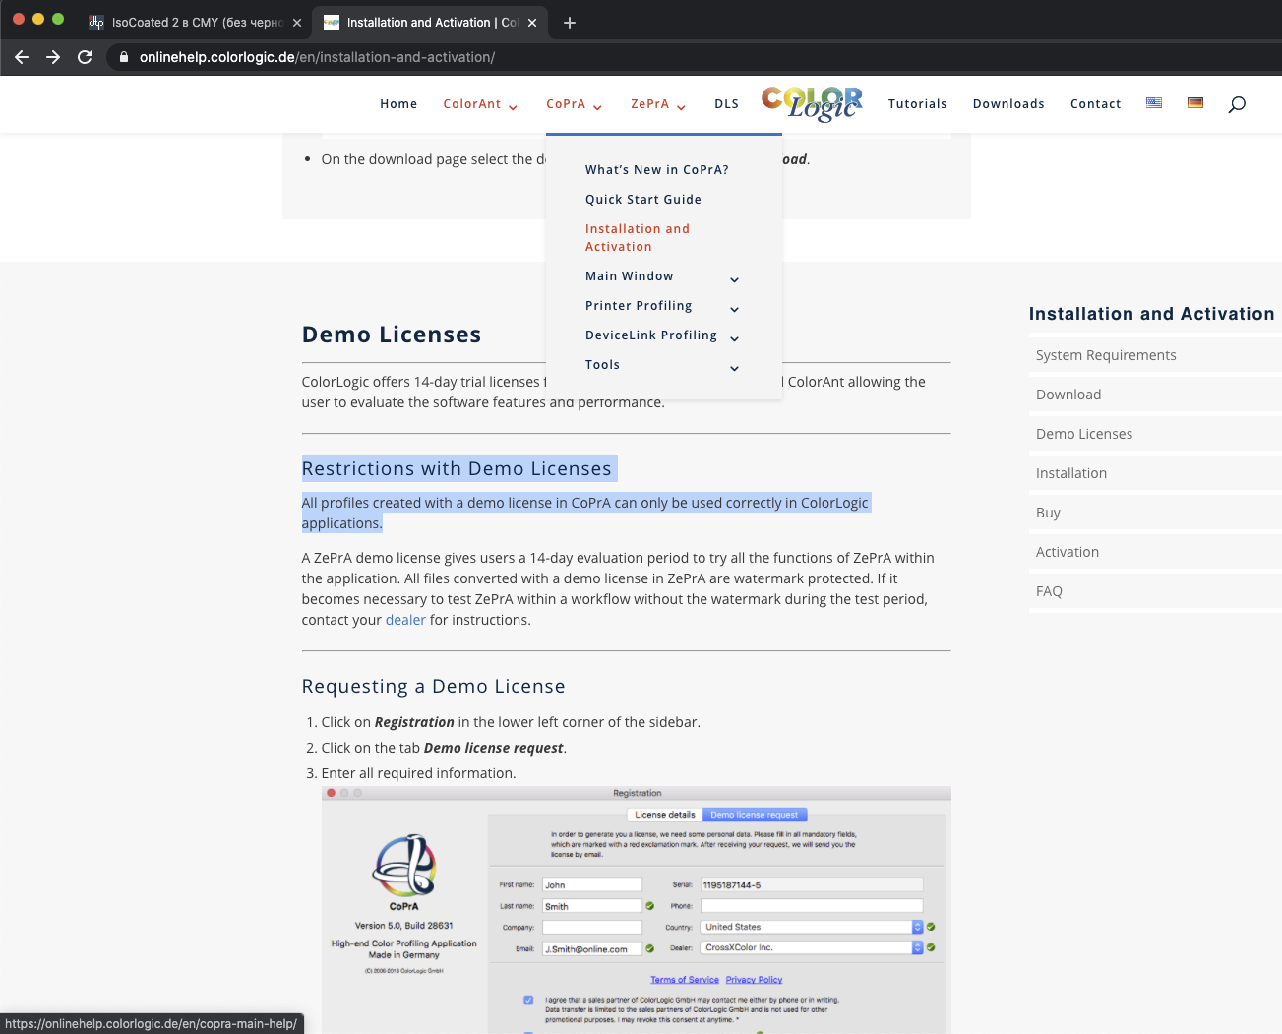This screenshot has width=1282, height=1034.
Task: Open Home in the navigation
Action: (398, 104)
